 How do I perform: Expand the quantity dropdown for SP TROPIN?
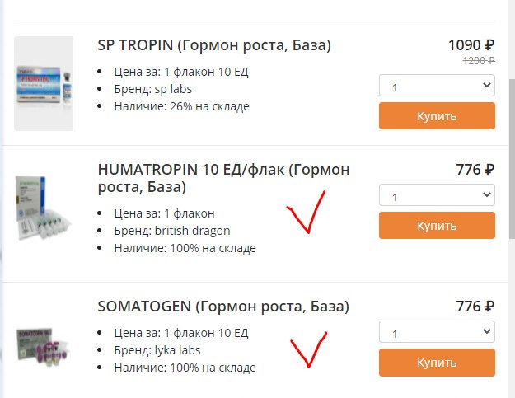pyautogui.click(x=437, y=85)
